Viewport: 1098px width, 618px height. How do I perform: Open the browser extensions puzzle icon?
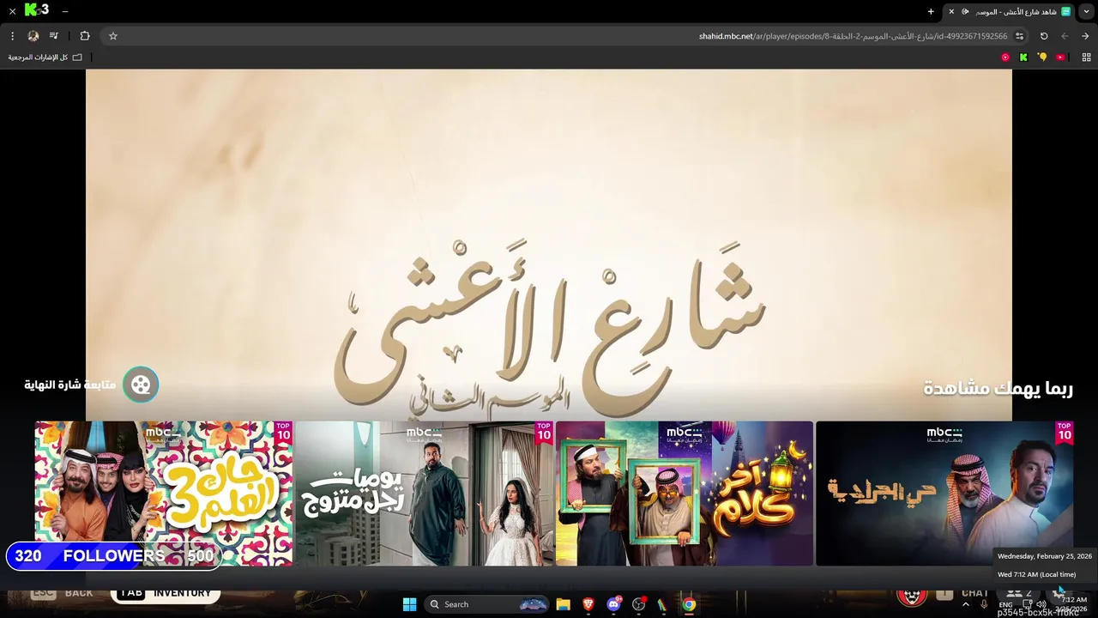(x=85, y=36)
